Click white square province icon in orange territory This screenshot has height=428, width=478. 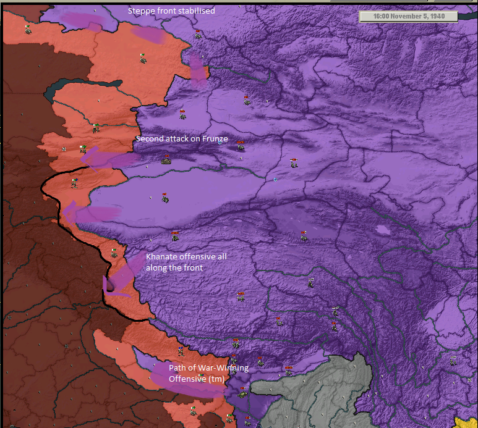(x=64, y=149)
